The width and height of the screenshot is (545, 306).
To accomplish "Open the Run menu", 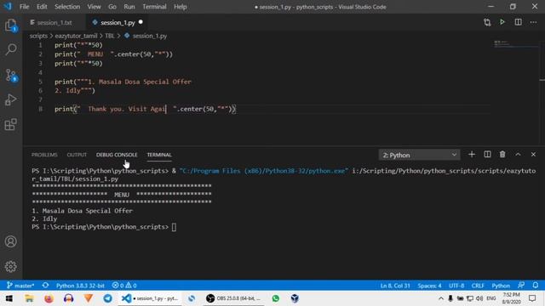I will click(129, 7).
